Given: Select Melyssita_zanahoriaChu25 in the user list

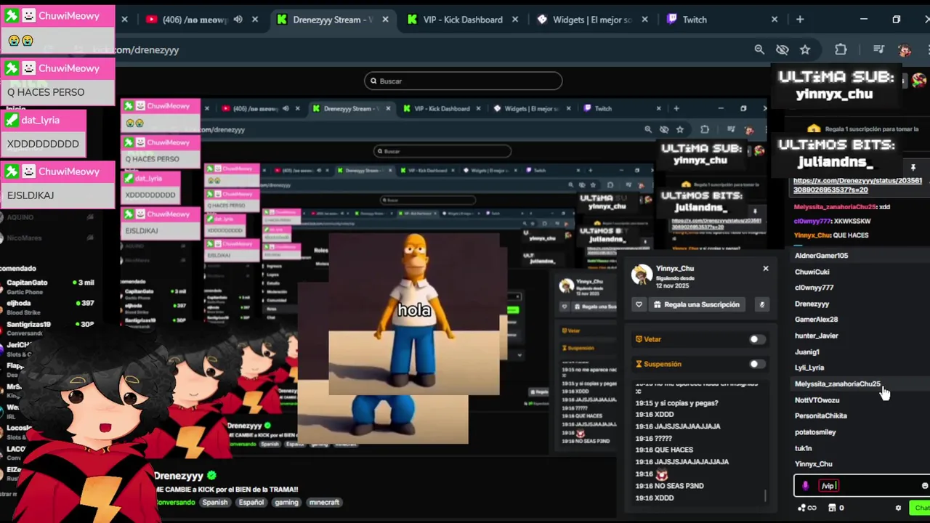Looking at the screenshot, I should (x=837, y=384).
